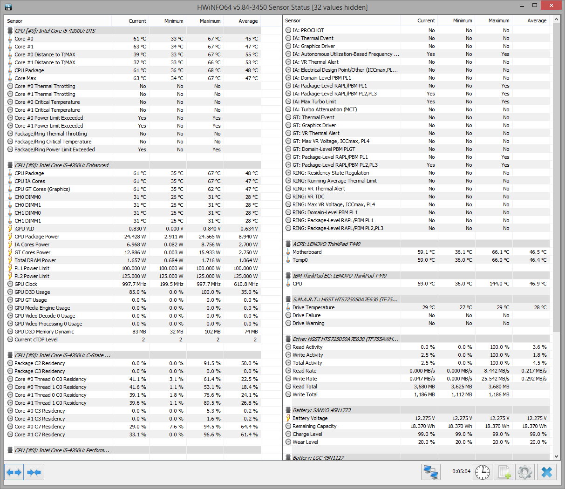The height and width of the screenshot is (489, 565).
Task: Click circle icon beside Read Activity
Action: 288,347
